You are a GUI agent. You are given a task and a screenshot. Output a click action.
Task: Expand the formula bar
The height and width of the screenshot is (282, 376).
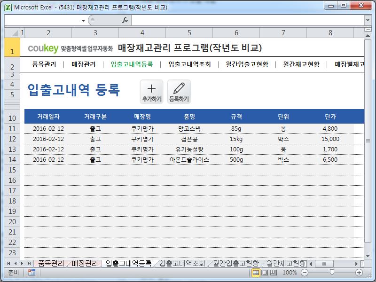tap(368, 20)
